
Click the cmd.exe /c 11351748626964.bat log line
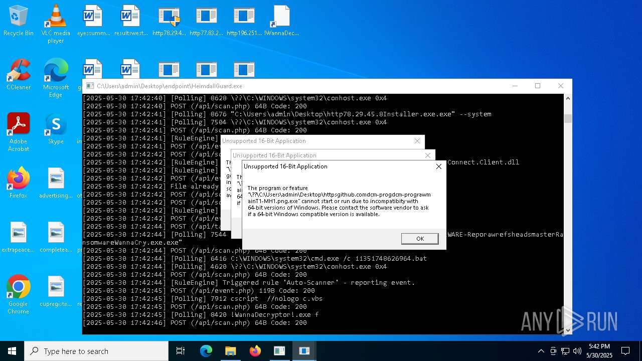tap(255, 259)
